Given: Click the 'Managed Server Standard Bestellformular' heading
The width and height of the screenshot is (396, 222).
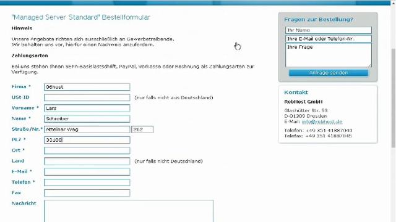Looking at the screenshot, I should point(81,17).
